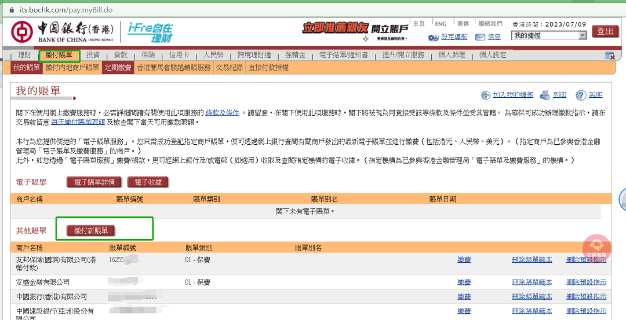Screen dimensions: 626x320
Task: Click the i-Free 自在理財 logo
Action: click(150, 32)
